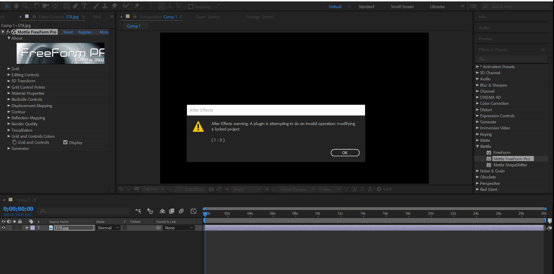Image resolution: width=554 pixels, height=274 pixels.
Task: Click the current time 0;00;00;00 display in timeline
Action: (18, 209)
